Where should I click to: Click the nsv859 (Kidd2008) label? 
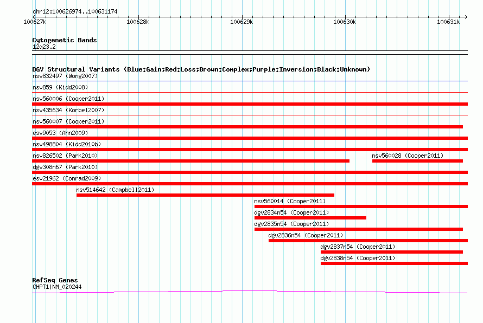60,87
